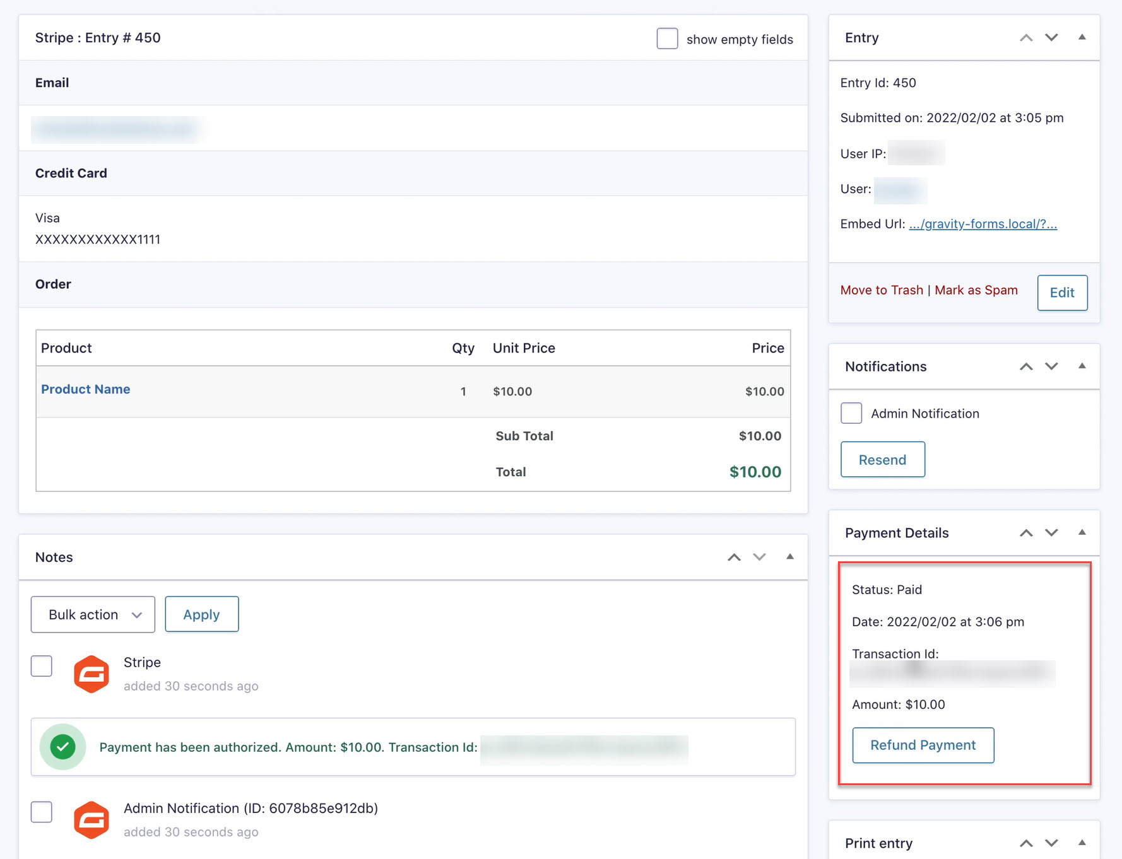The height and width of the screenshot is (859, 1122).
Task: Collapse the Notifications panel triangle
Action: [1082, 366]
